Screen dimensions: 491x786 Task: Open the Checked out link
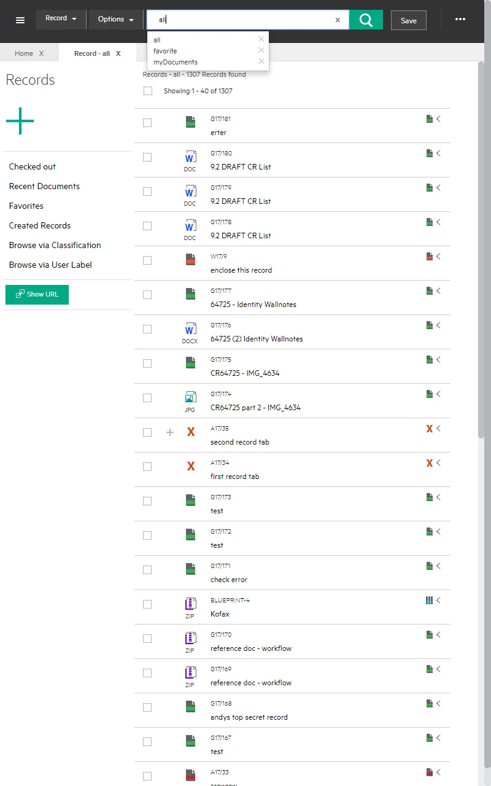[x=33, y=166]
